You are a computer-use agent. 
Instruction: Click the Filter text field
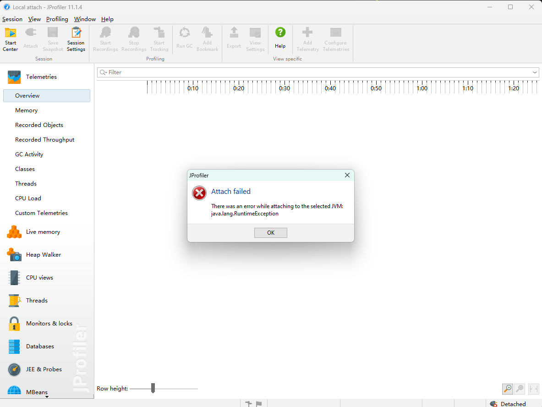point(318,72)
